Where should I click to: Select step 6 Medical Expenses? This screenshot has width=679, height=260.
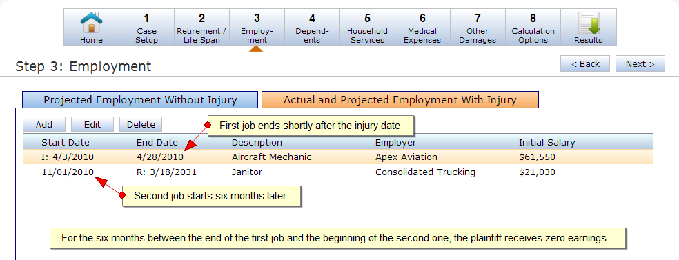pos(422,27)
